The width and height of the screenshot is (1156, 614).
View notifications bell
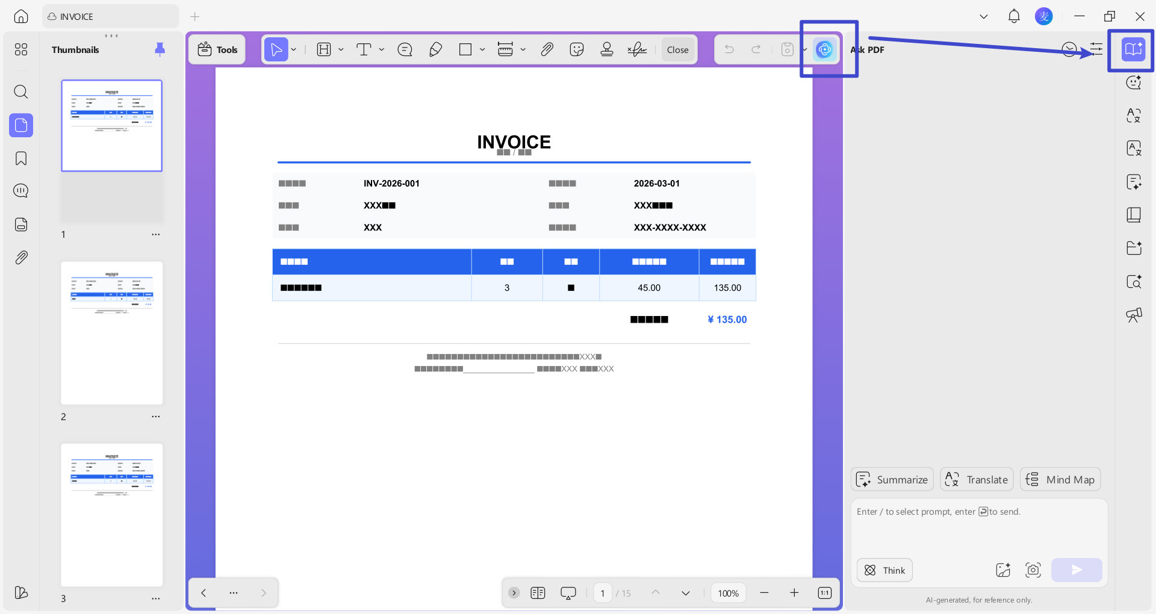1014,16
